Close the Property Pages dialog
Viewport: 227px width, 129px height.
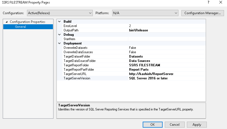tap(220, 2)
